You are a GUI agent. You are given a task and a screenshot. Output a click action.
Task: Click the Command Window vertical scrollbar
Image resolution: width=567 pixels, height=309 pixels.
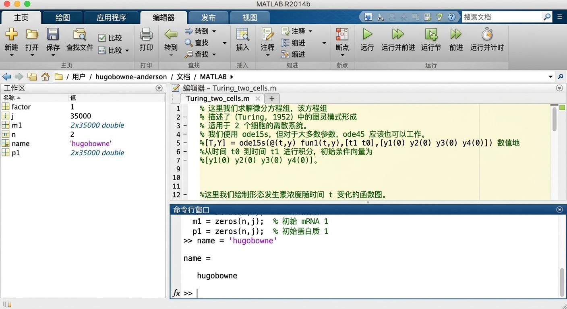click(x=562, y=282)
